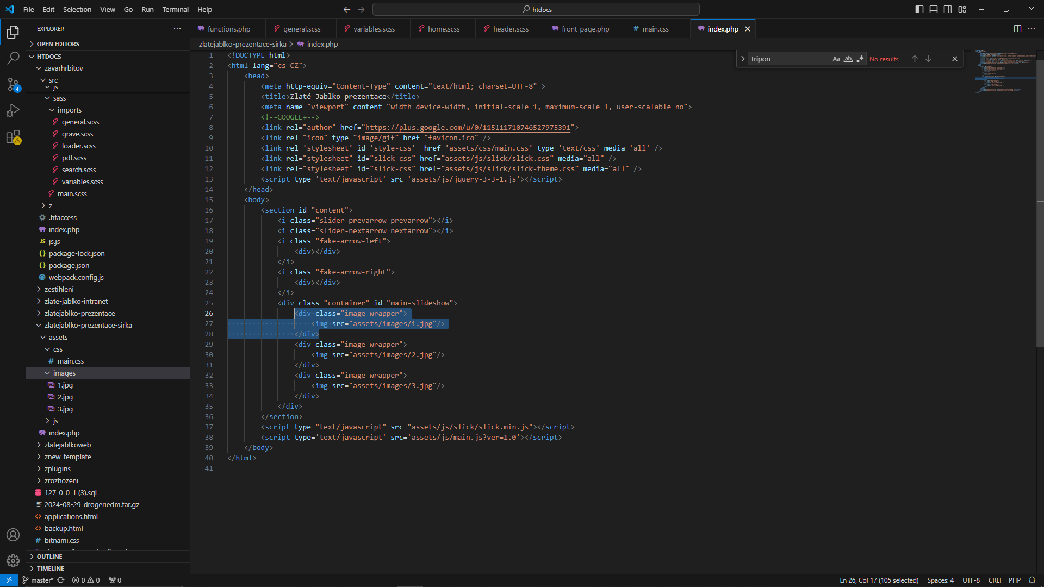Expand Replace mode in find widget
Image resolution: width=1044 pixels, height=587 pixels.
pos(743,59)
